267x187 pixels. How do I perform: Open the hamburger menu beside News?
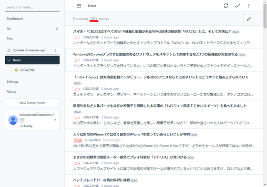click(x=79, y=6)
